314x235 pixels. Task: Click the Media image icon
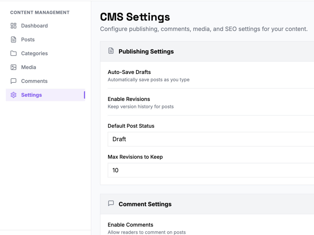pos(14,67)
